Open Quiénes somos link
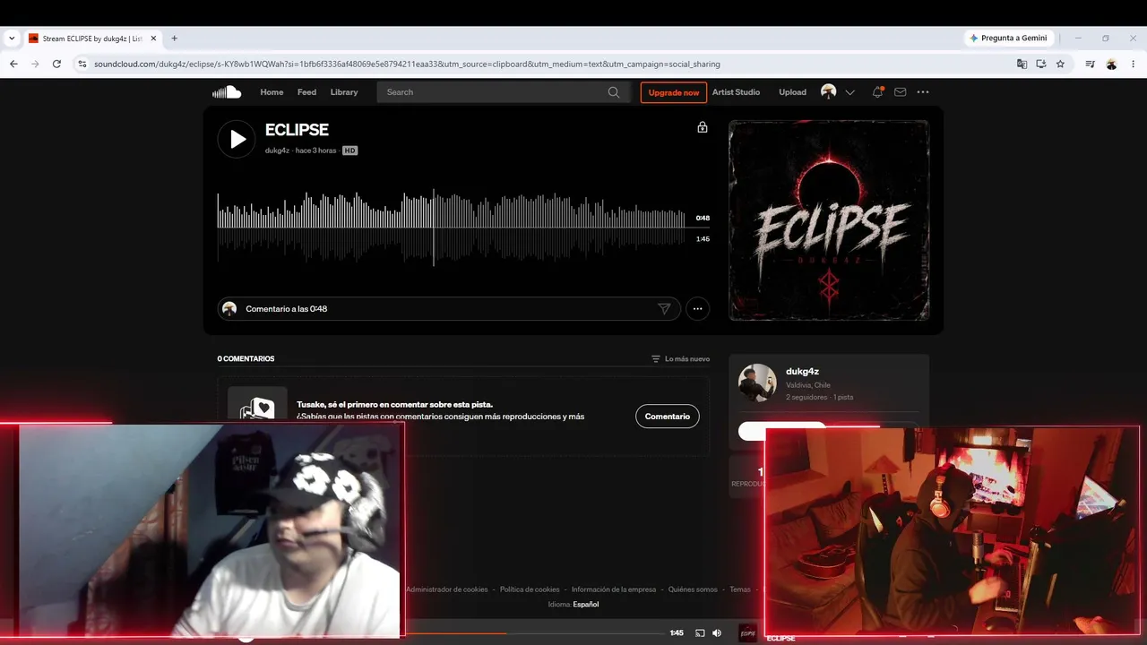Screen dimensions: 1147x645 [693, 589]
